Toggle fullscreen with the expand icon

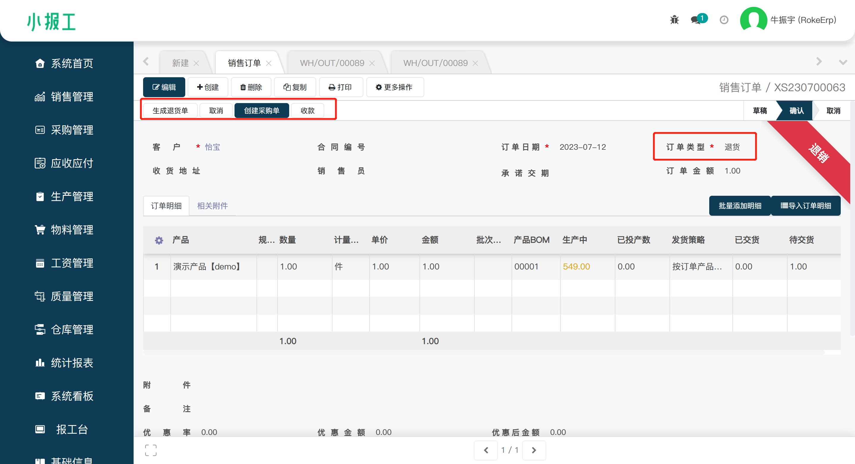(x=151, y=450)
